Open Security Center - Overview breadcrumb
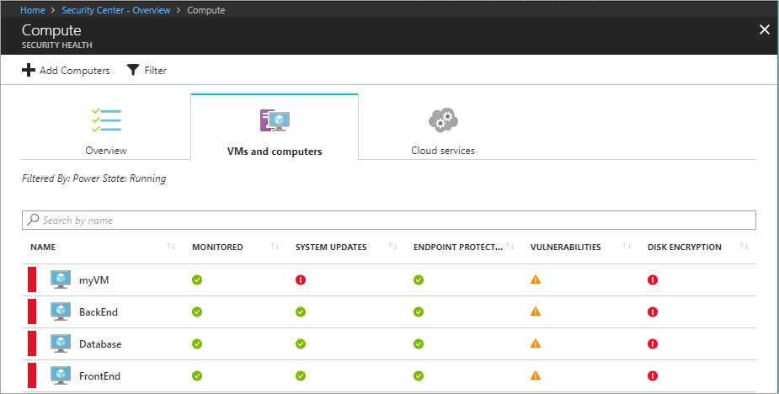The height and width of the screenshot is (394, 779). click(115, 10)
